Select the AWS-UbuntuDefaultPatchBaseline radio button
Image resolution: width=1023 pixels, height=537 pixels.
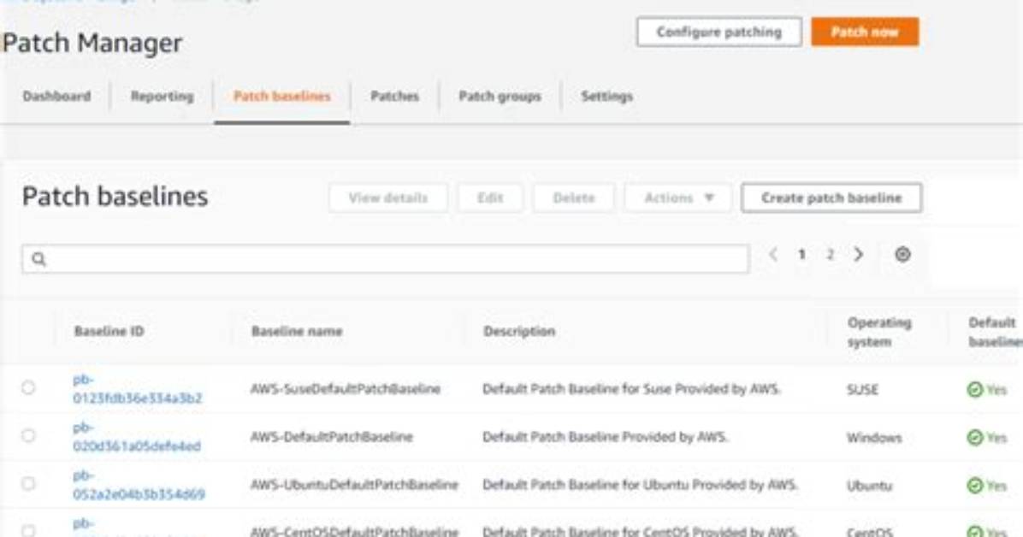28,483
